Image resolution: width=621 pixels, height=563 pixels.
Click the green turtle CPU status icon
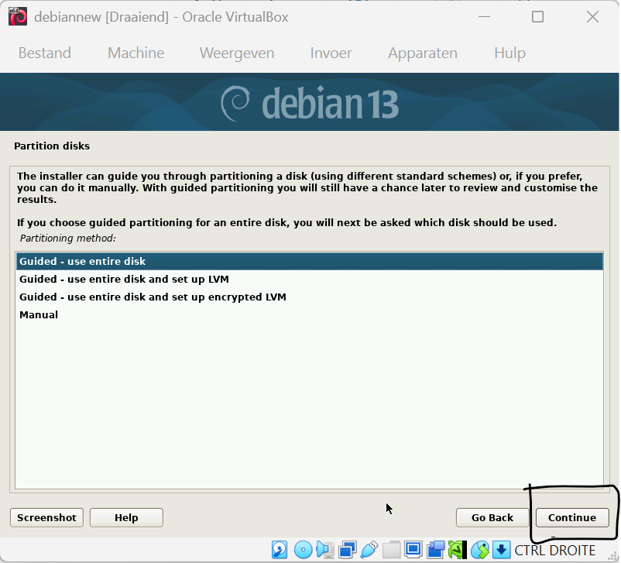[458, 550]
